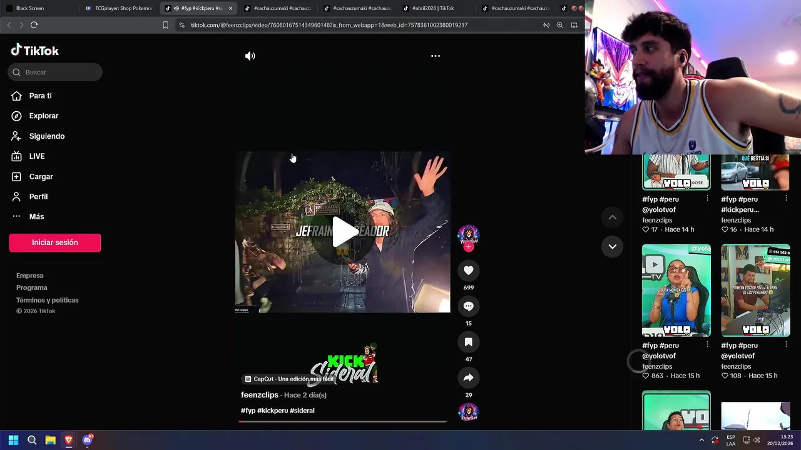Follow feenzclips via the red plus badge
Screen dimensions: 801x450
click(x=468, y=247)
